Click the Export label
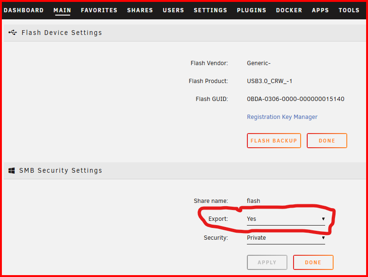 coord(218,219)
